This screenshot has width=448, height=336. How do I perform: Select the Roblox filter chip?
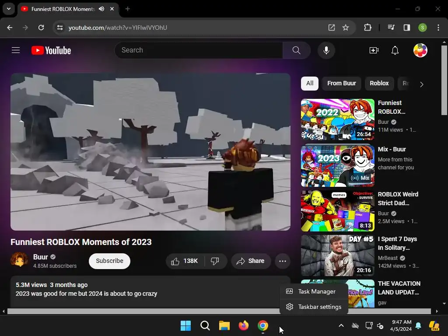point(379,84)
